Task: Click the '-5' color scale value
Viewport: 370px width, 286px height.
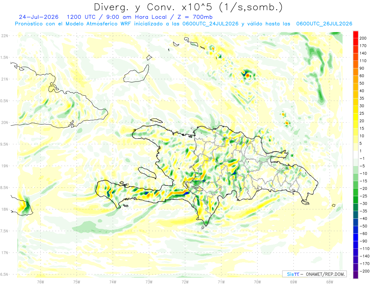Action: coord(362,166)
